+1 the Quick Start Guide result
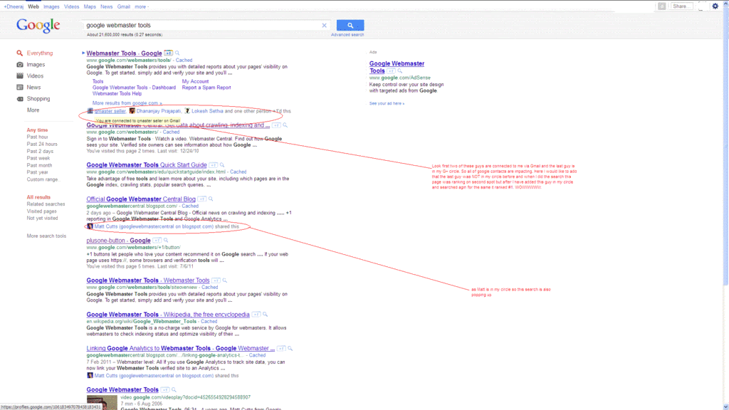This screenshot has width=729, height=410. click(x=213, y=165)
